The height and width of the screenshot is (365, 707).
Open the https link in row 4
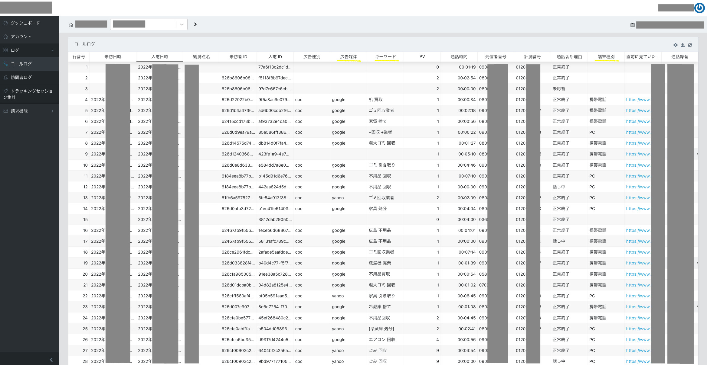638,100
